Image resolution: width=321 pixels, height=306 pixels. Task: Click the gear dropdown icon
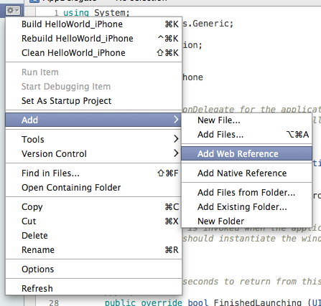(x=13, y=11)
